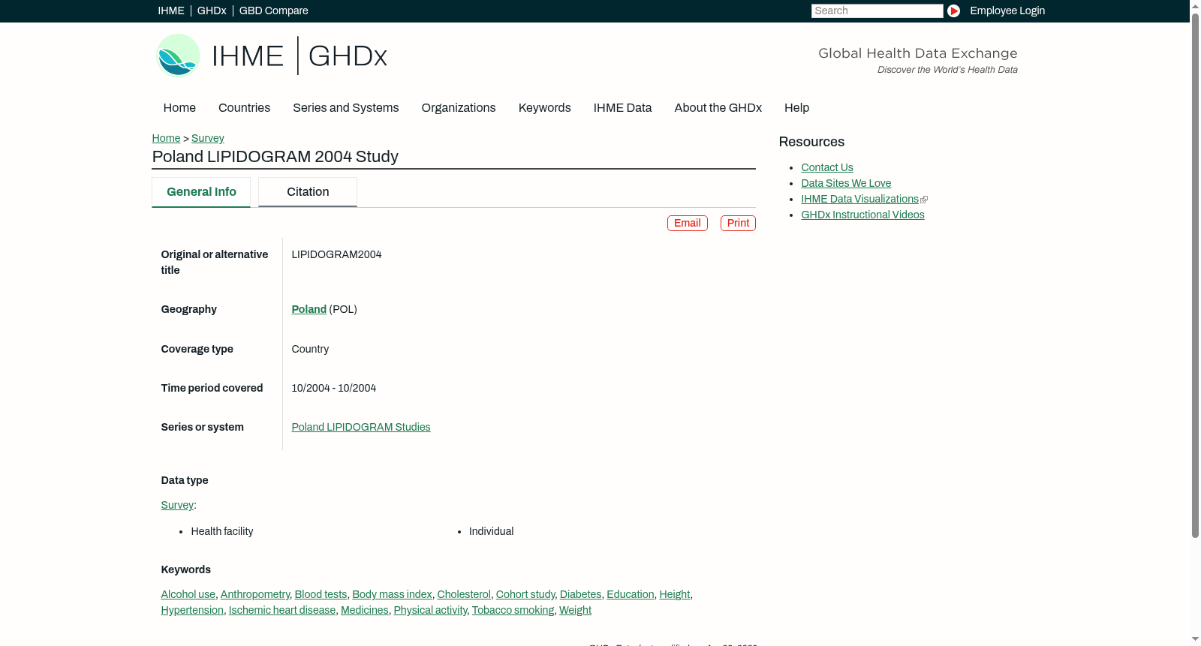Select About the GHDx menu

point(718,108)
